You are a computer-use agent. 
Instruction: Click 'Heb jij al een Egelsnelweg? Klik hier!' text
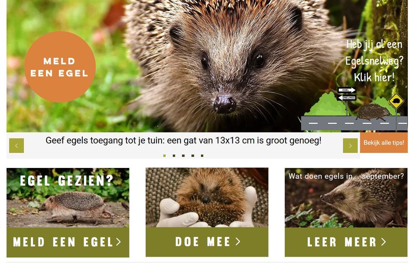[x=374, y=61]
